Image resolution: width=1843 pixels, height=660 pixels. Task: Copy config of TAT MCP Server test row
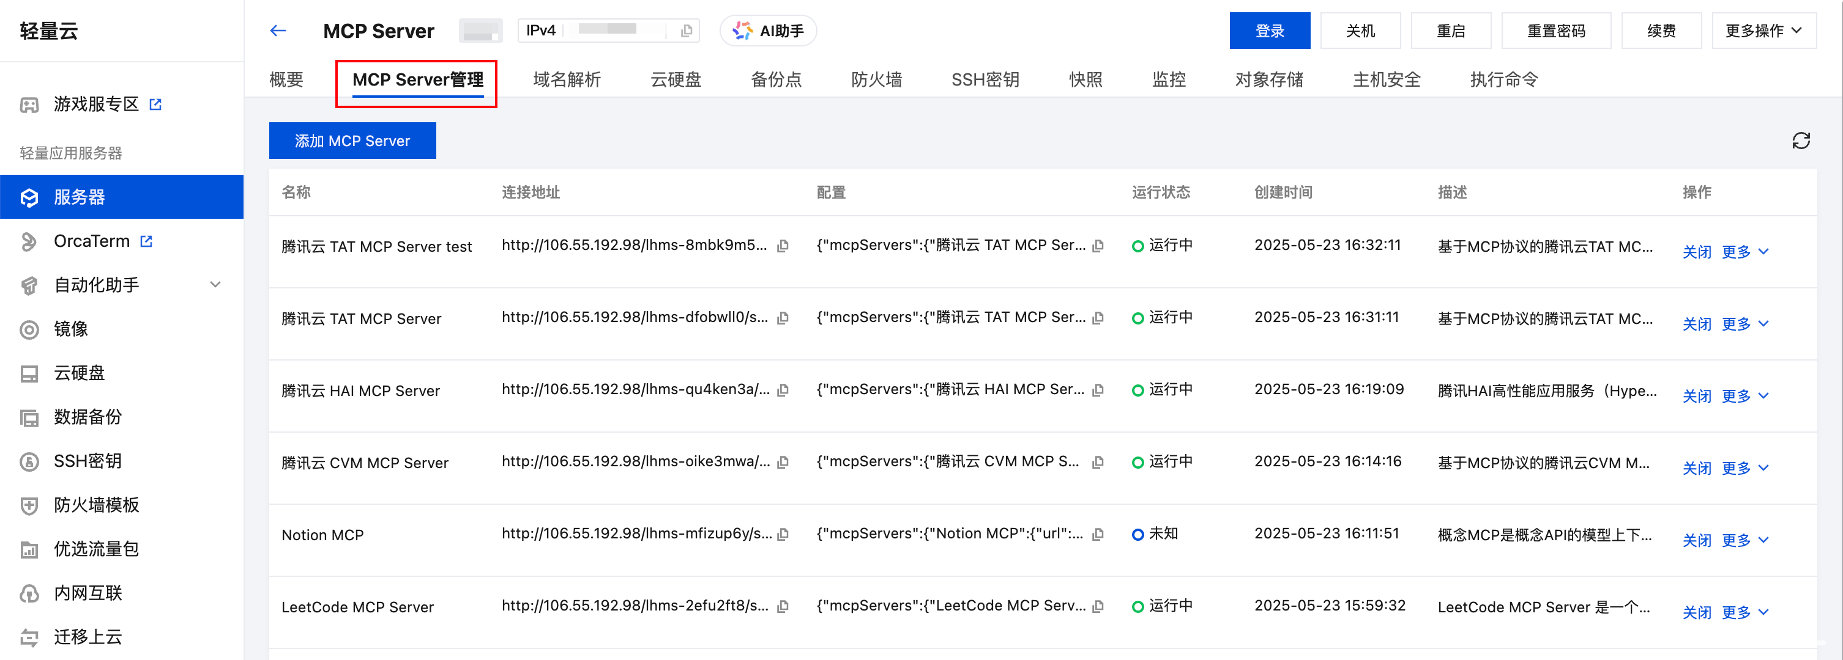(1098, 246)
